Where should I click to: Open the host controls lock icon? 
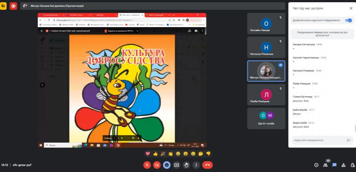(x=352, y=165)
